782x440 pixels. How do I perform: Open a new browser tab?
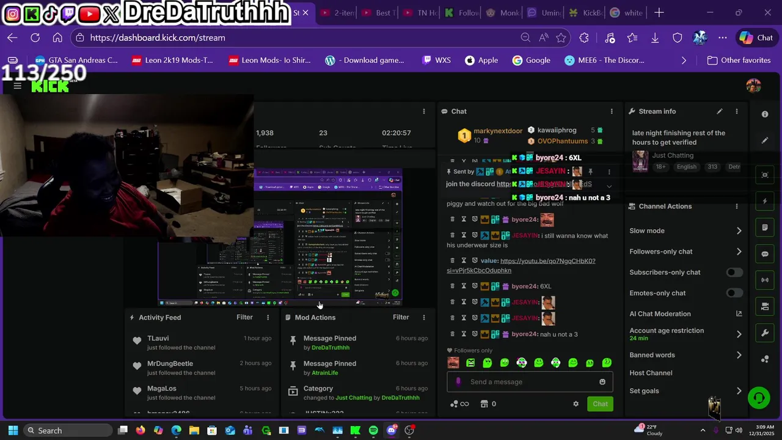(659, 13)
